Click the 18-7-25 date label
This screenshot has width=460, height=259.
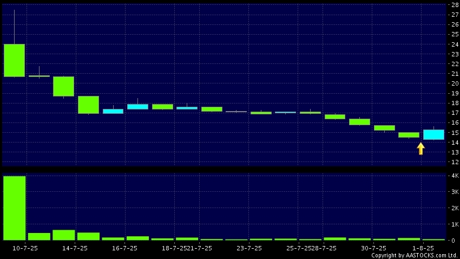click(174, 248)
